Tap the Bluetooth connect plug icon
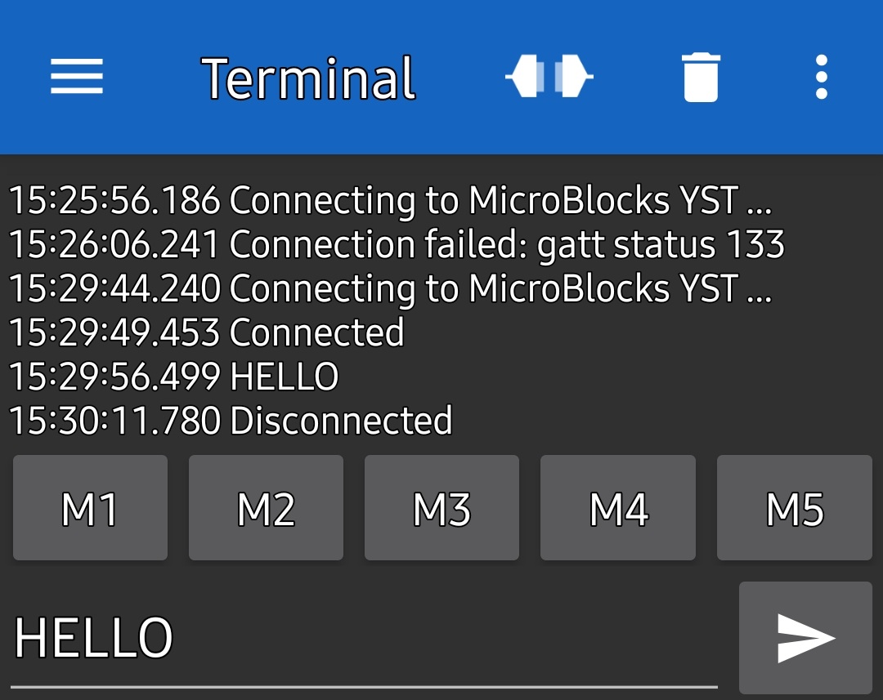Viewport: 883px width, 700px height. click(549, 78)
